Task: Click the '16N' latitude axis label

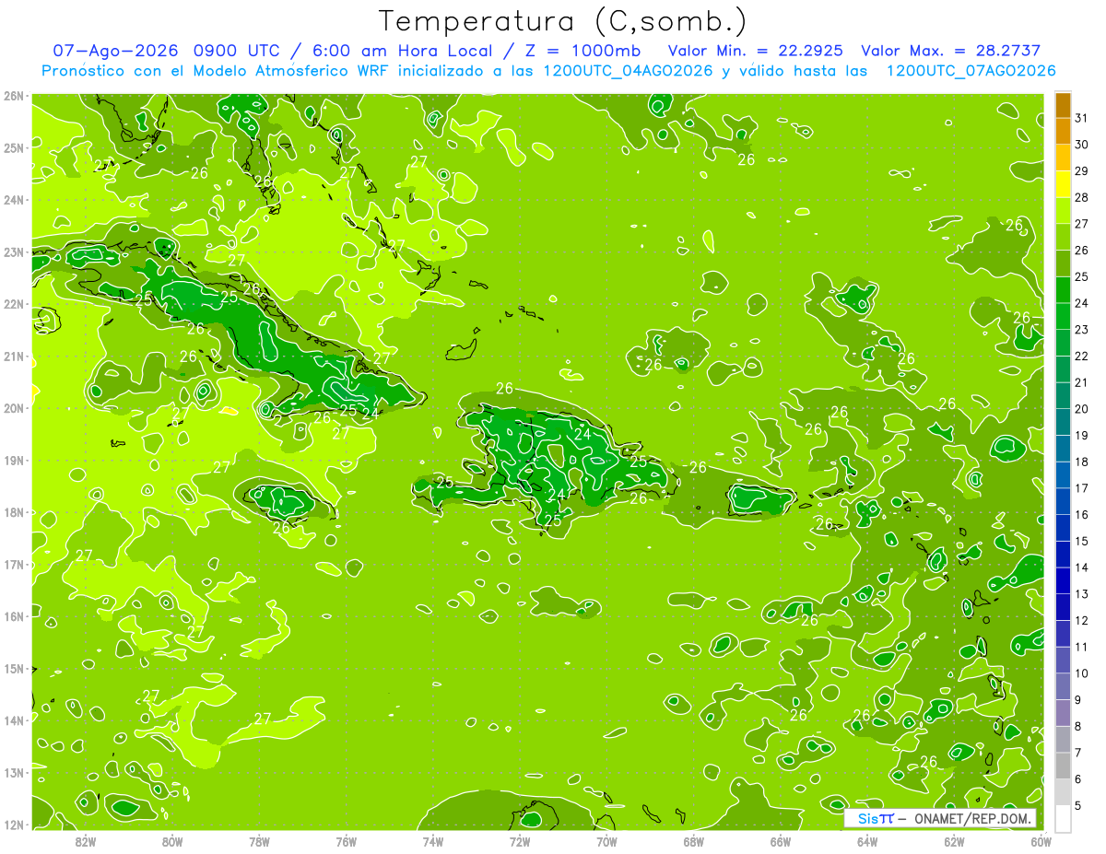Action: [15, 616]
